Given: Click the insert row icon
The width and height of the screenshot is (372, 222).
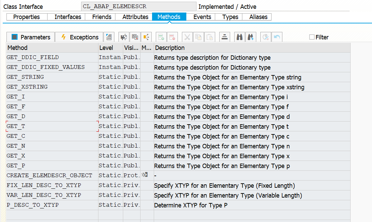Looking at the screenshot, I should click(161, 37).
